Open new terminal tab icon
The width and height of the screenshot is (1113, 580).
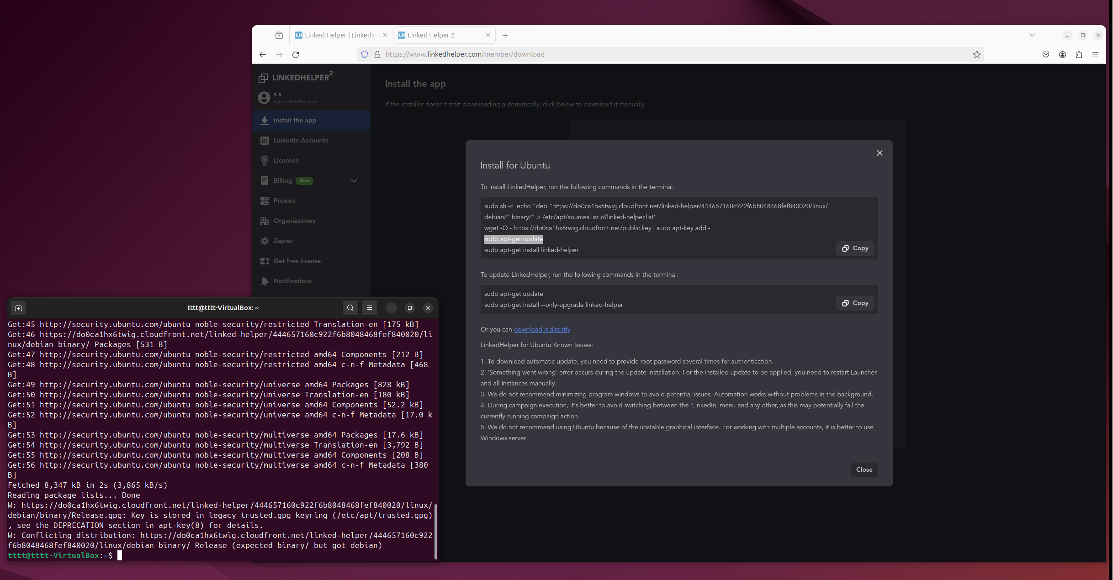18,308
